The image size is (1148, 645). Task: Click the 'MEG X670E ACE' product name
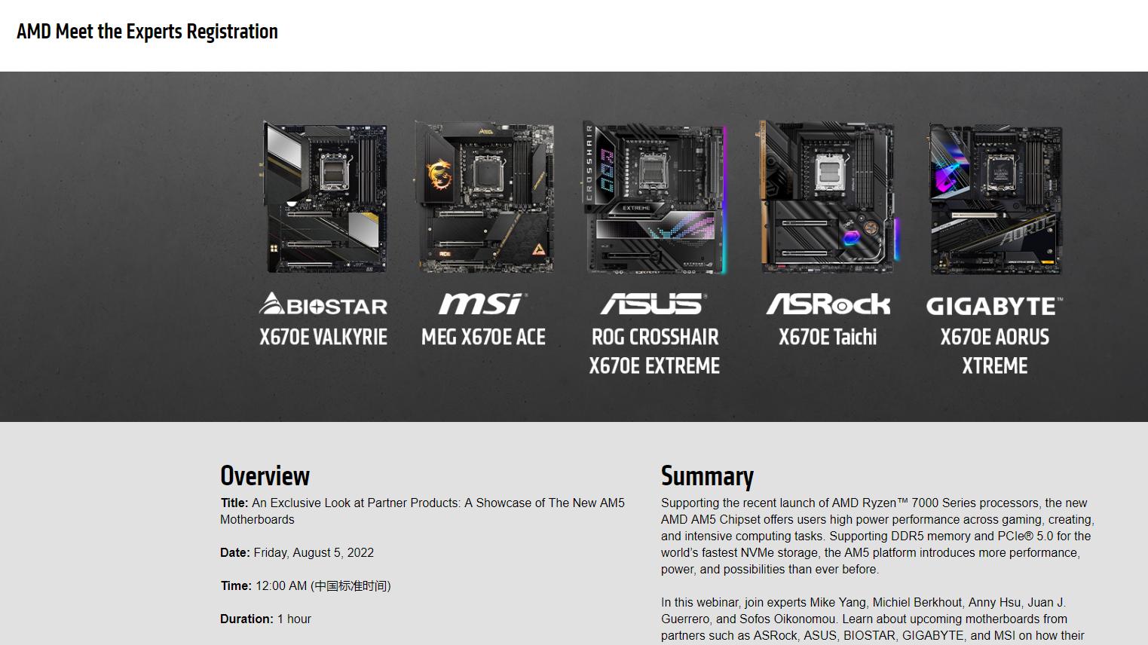coord(483,337)
